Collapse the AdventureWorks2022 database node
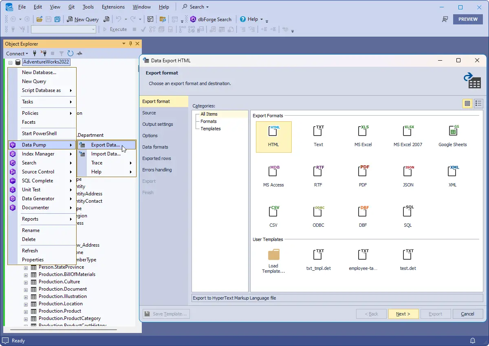Screen dimensions: 489x346 click(11, 62)
